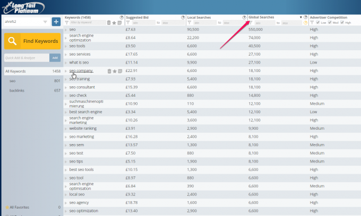
Task: Click the local seo keyword
Action: coord(77,194)
